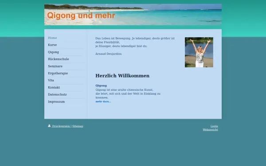
Task: Follow the 'mehr dazu...' link
Action: 103,101
